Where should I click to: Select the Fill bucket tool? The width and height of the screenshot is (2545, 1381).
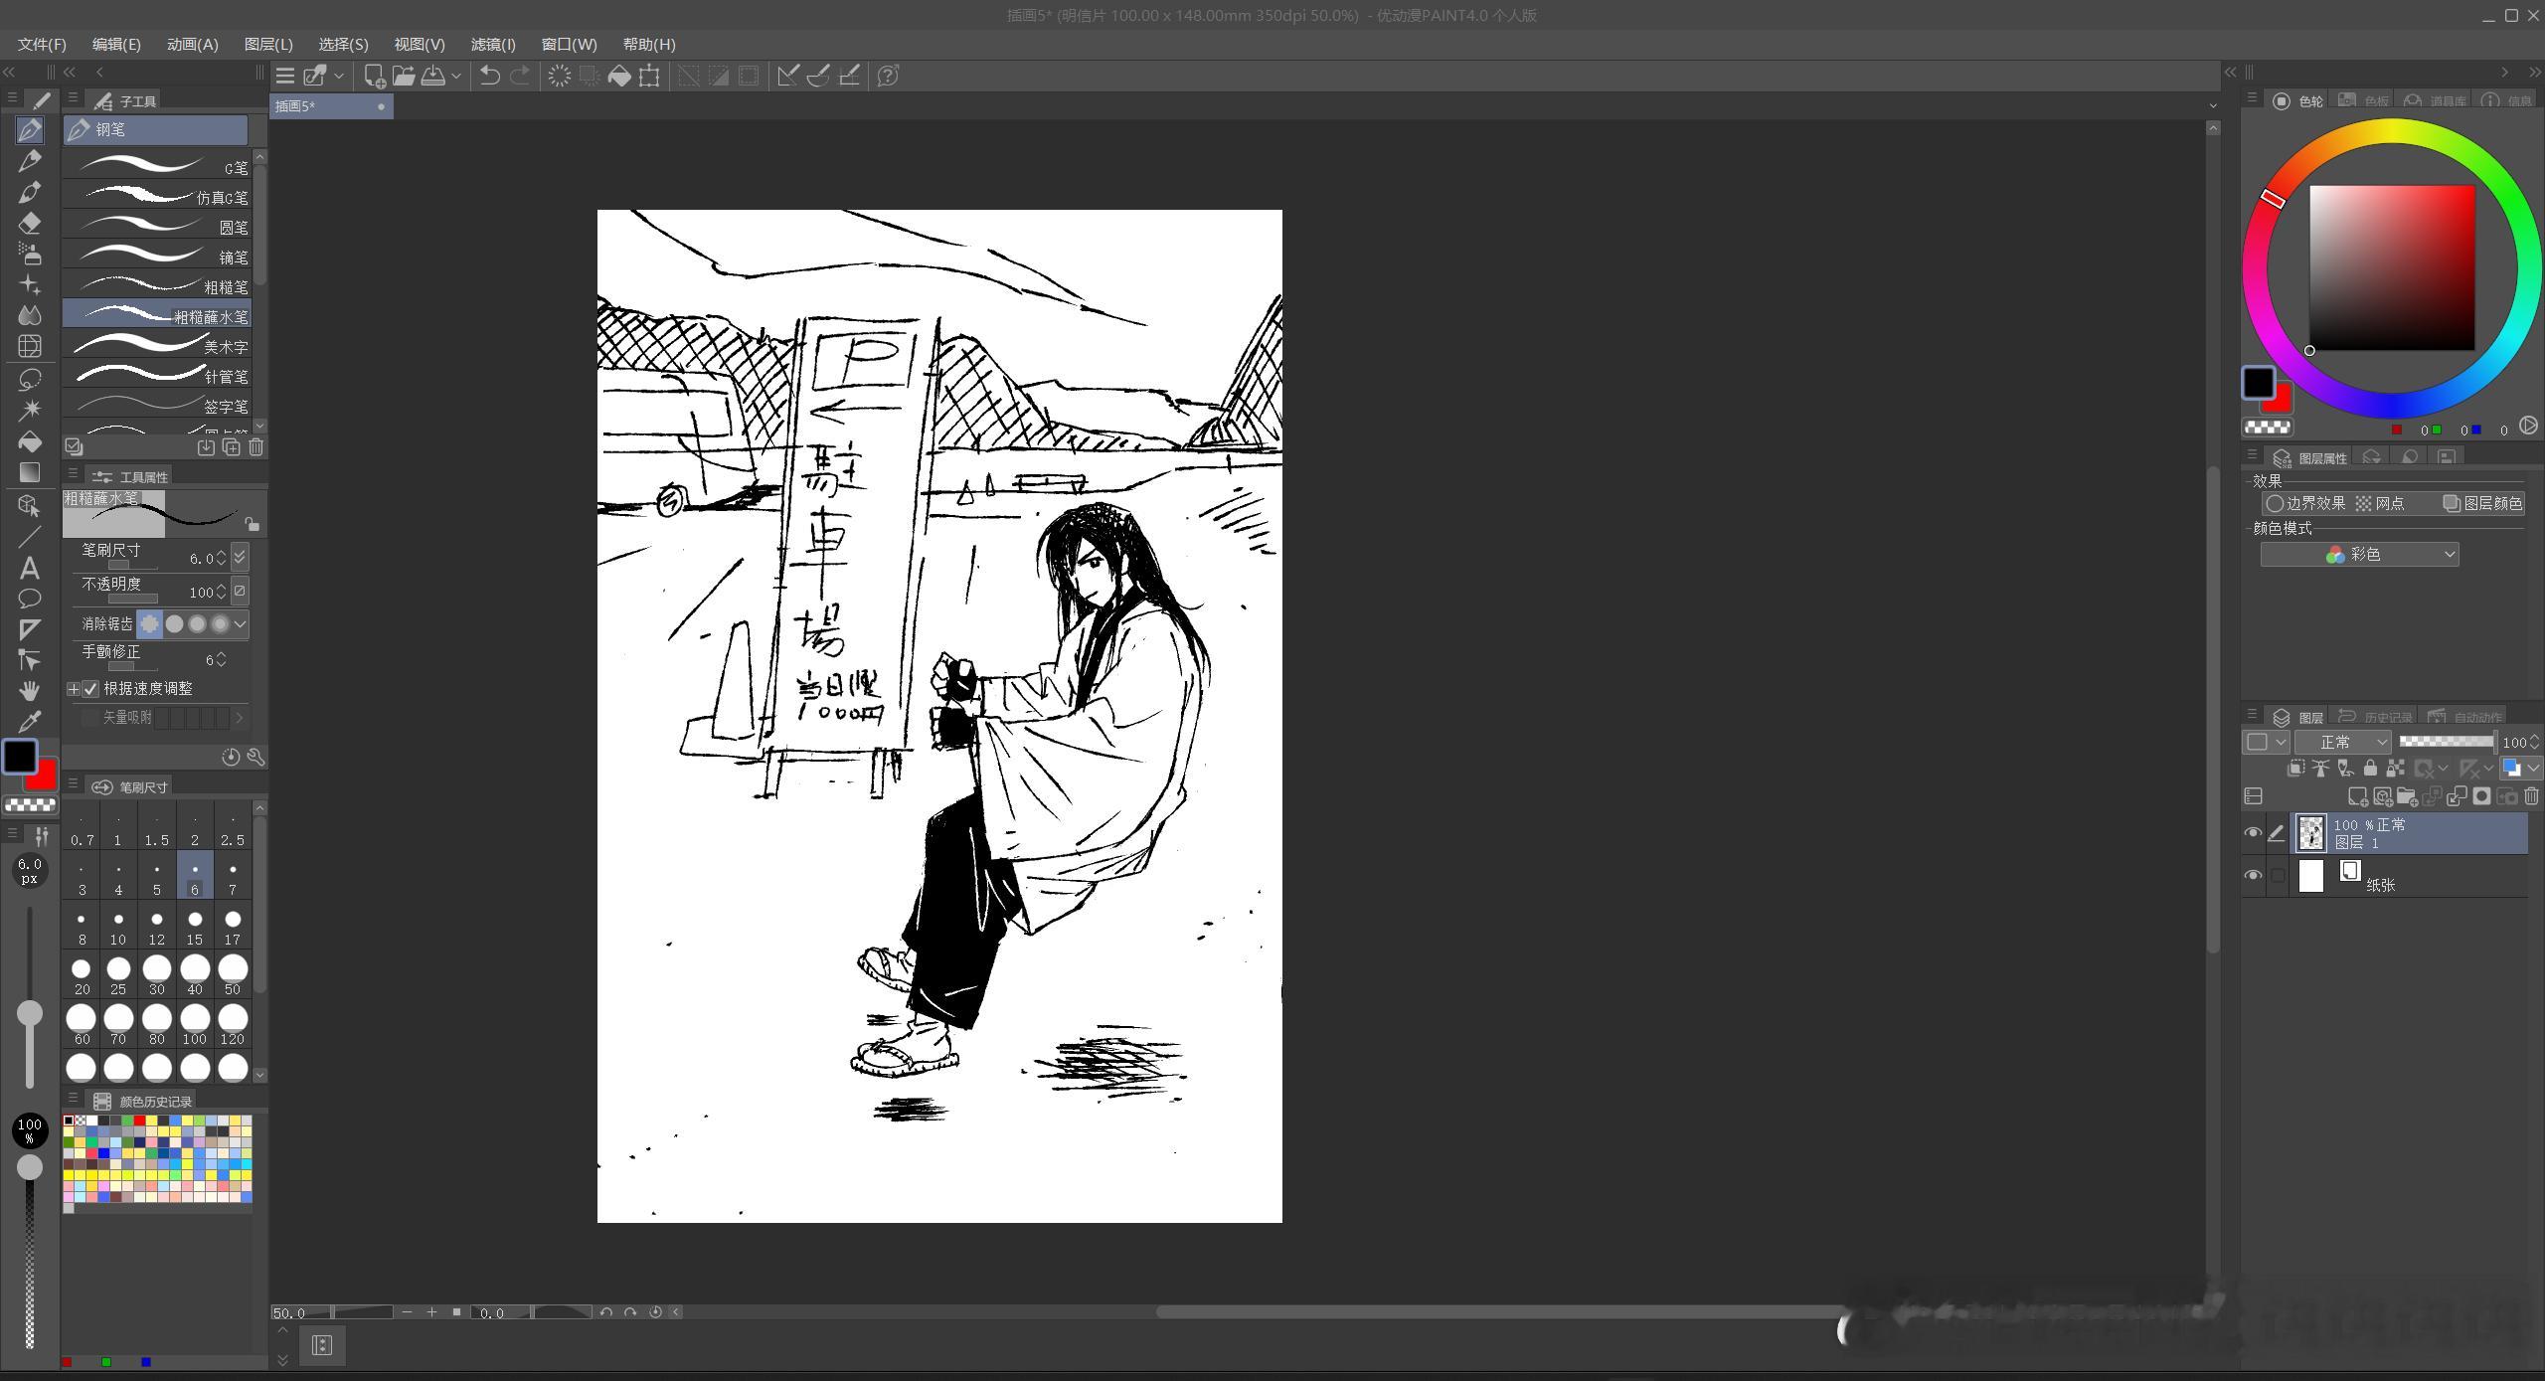coord(30,440)
